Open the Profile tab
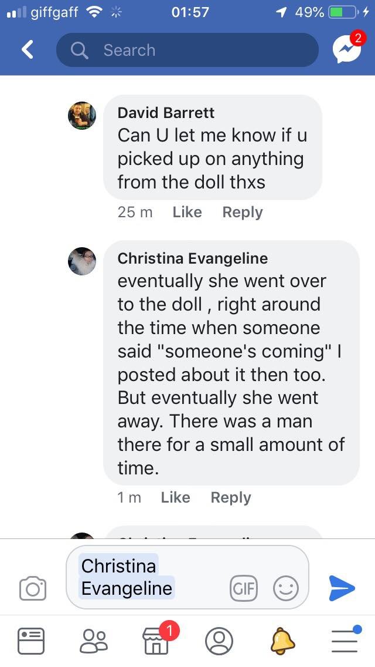 [219, 641]
